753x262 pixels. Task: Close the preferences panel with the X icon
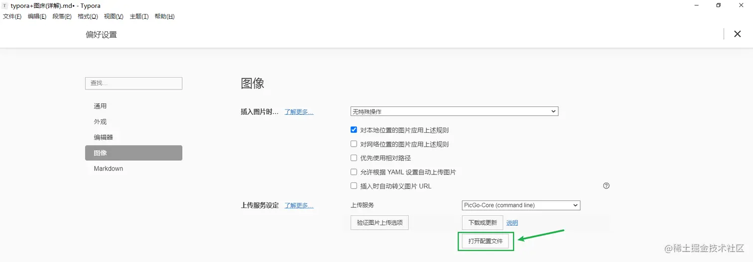click(738, 34)
